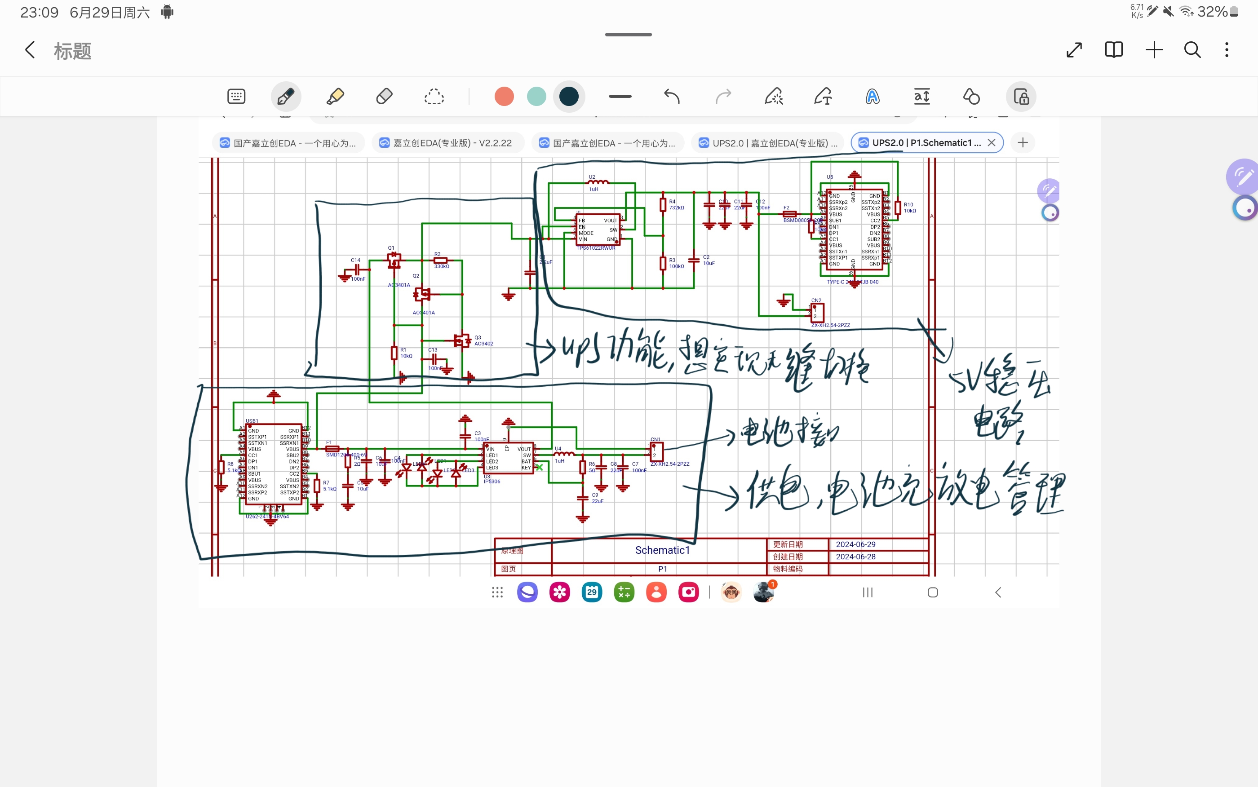
Task: Open the three-dot more options menu
Action: coord(1227,50)
